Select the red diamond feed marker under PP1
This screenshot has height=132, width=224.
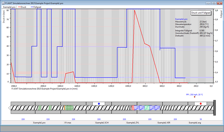(x=194, y=97)
